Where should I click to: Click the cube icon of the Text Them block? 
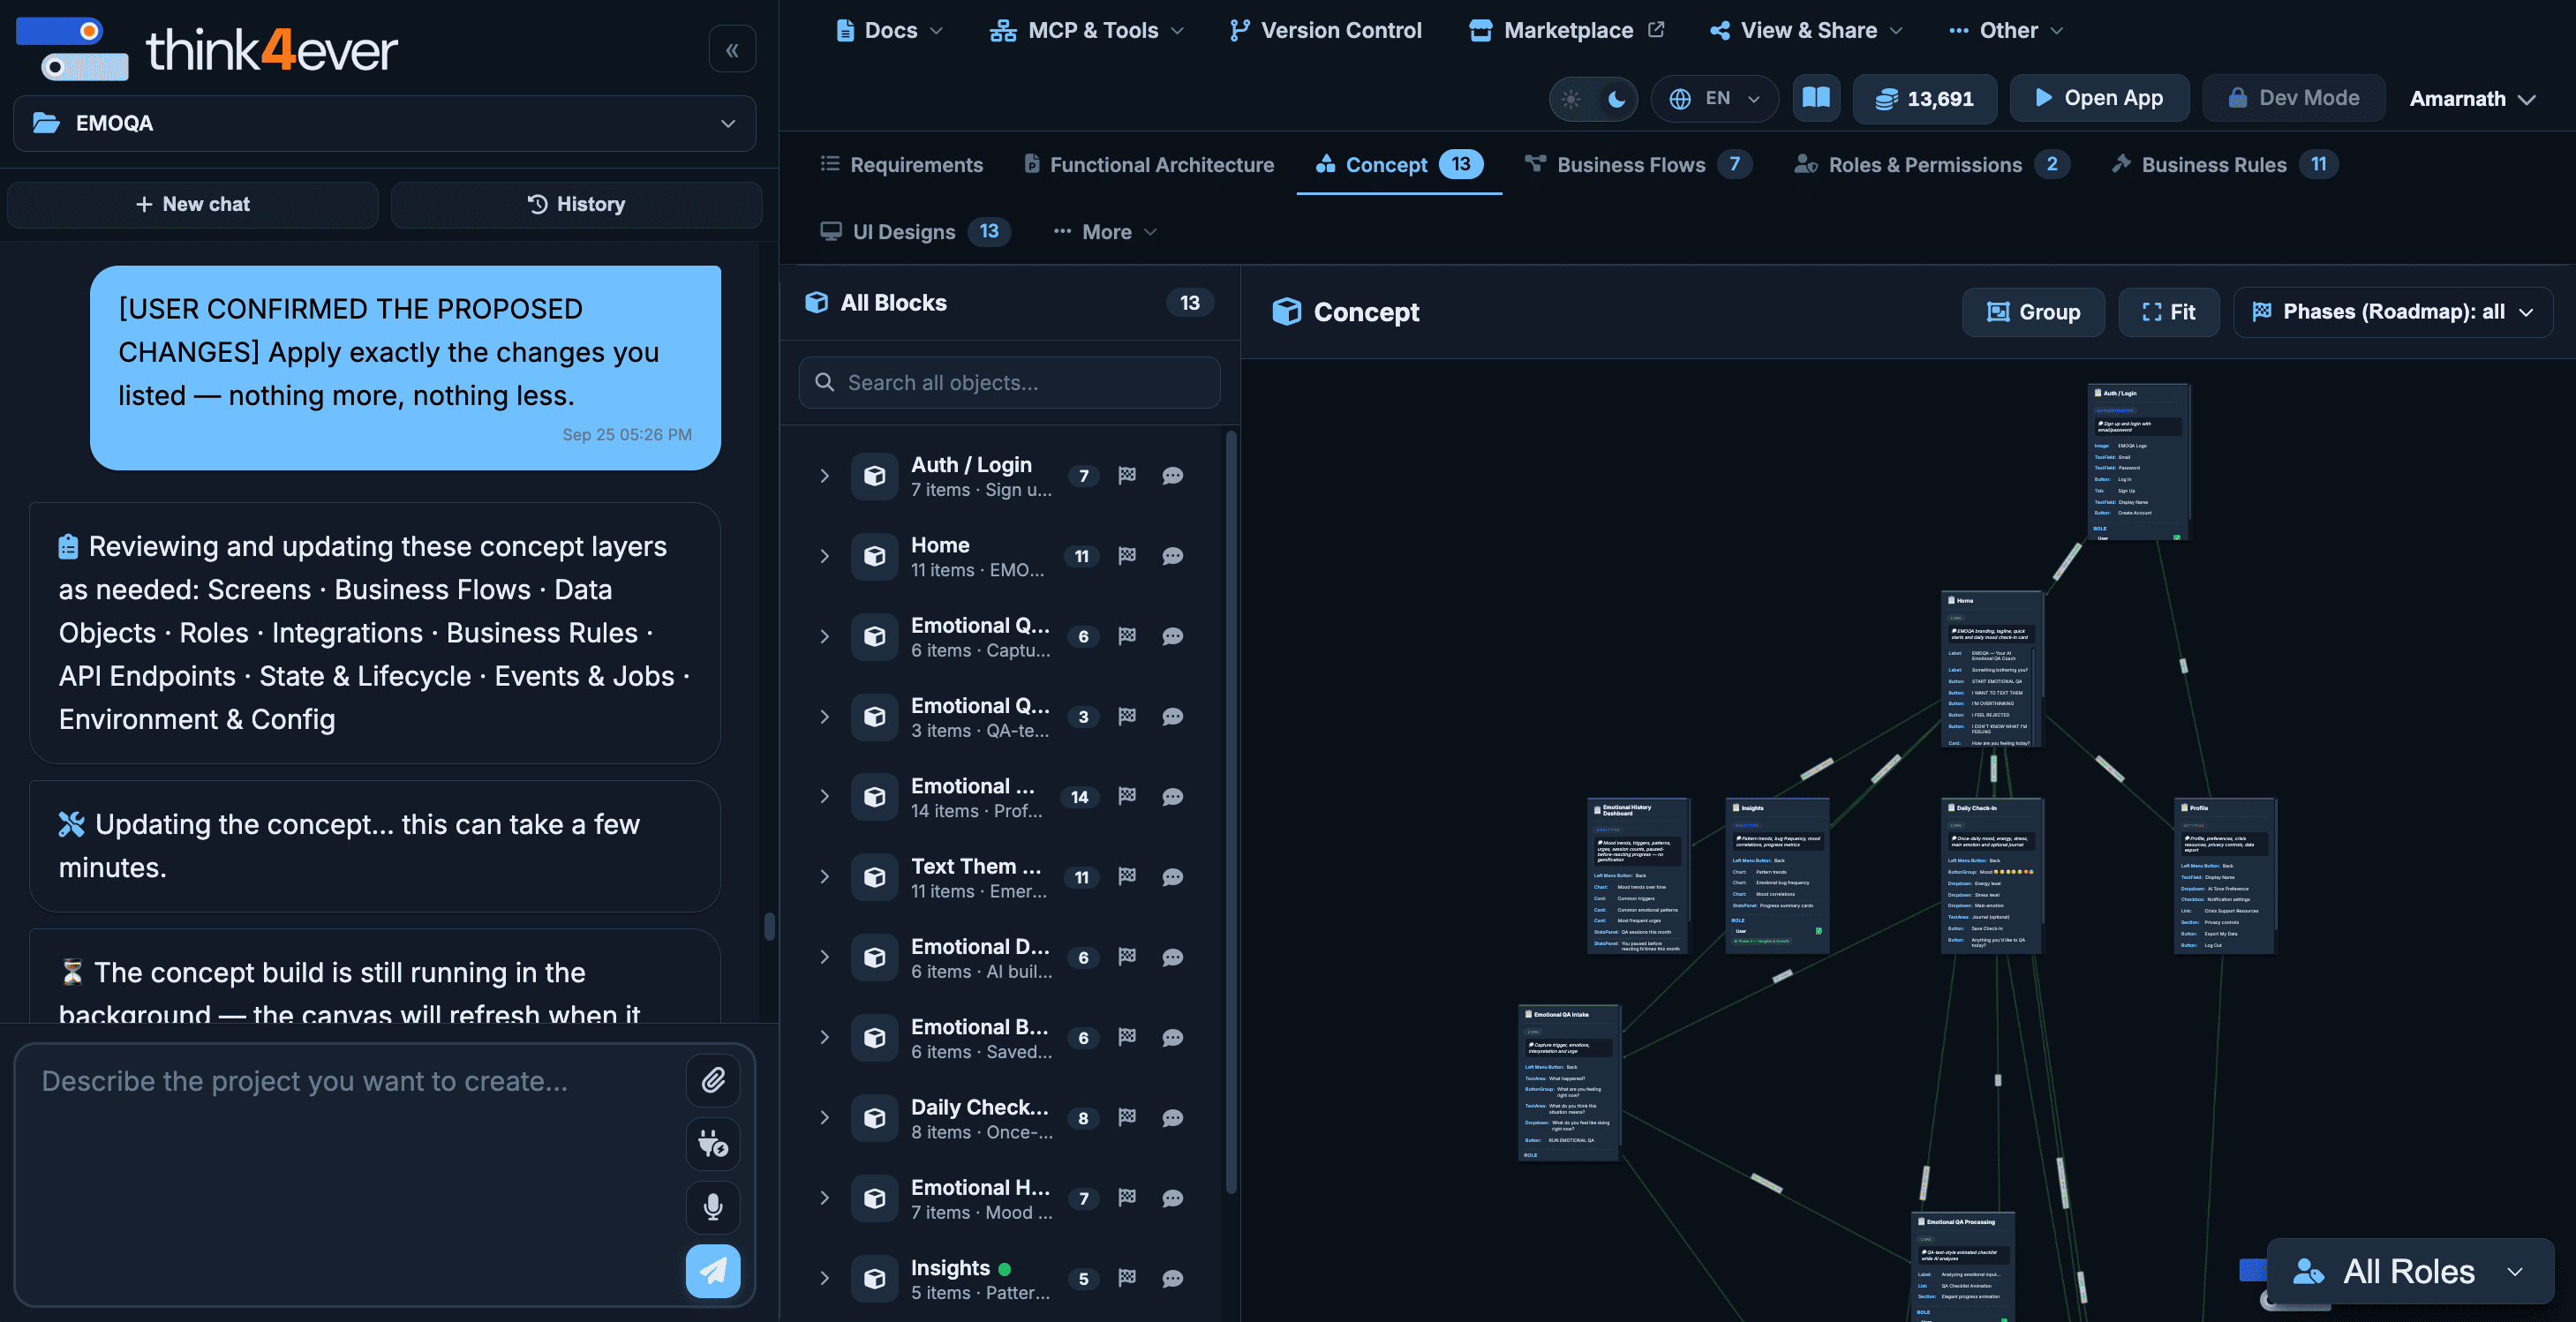(875, 877)
